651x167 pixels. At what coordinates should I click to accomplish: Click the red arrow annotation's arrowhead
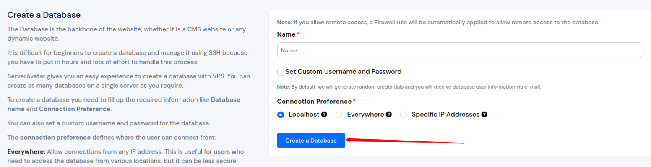point(349,140)
